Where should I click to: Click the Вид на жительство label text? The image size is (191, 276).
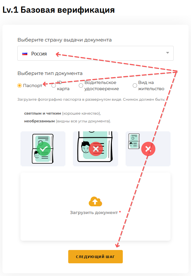(x=151, y=85)
